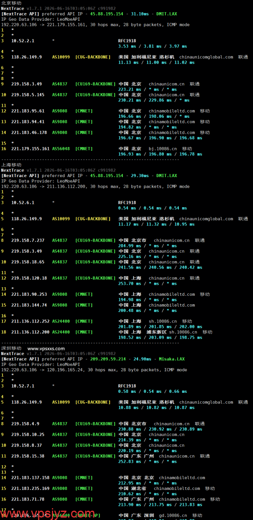Select hop IP 221.183.94.41
This screenshot has height=520, width=253.
(x=28, y=121)
